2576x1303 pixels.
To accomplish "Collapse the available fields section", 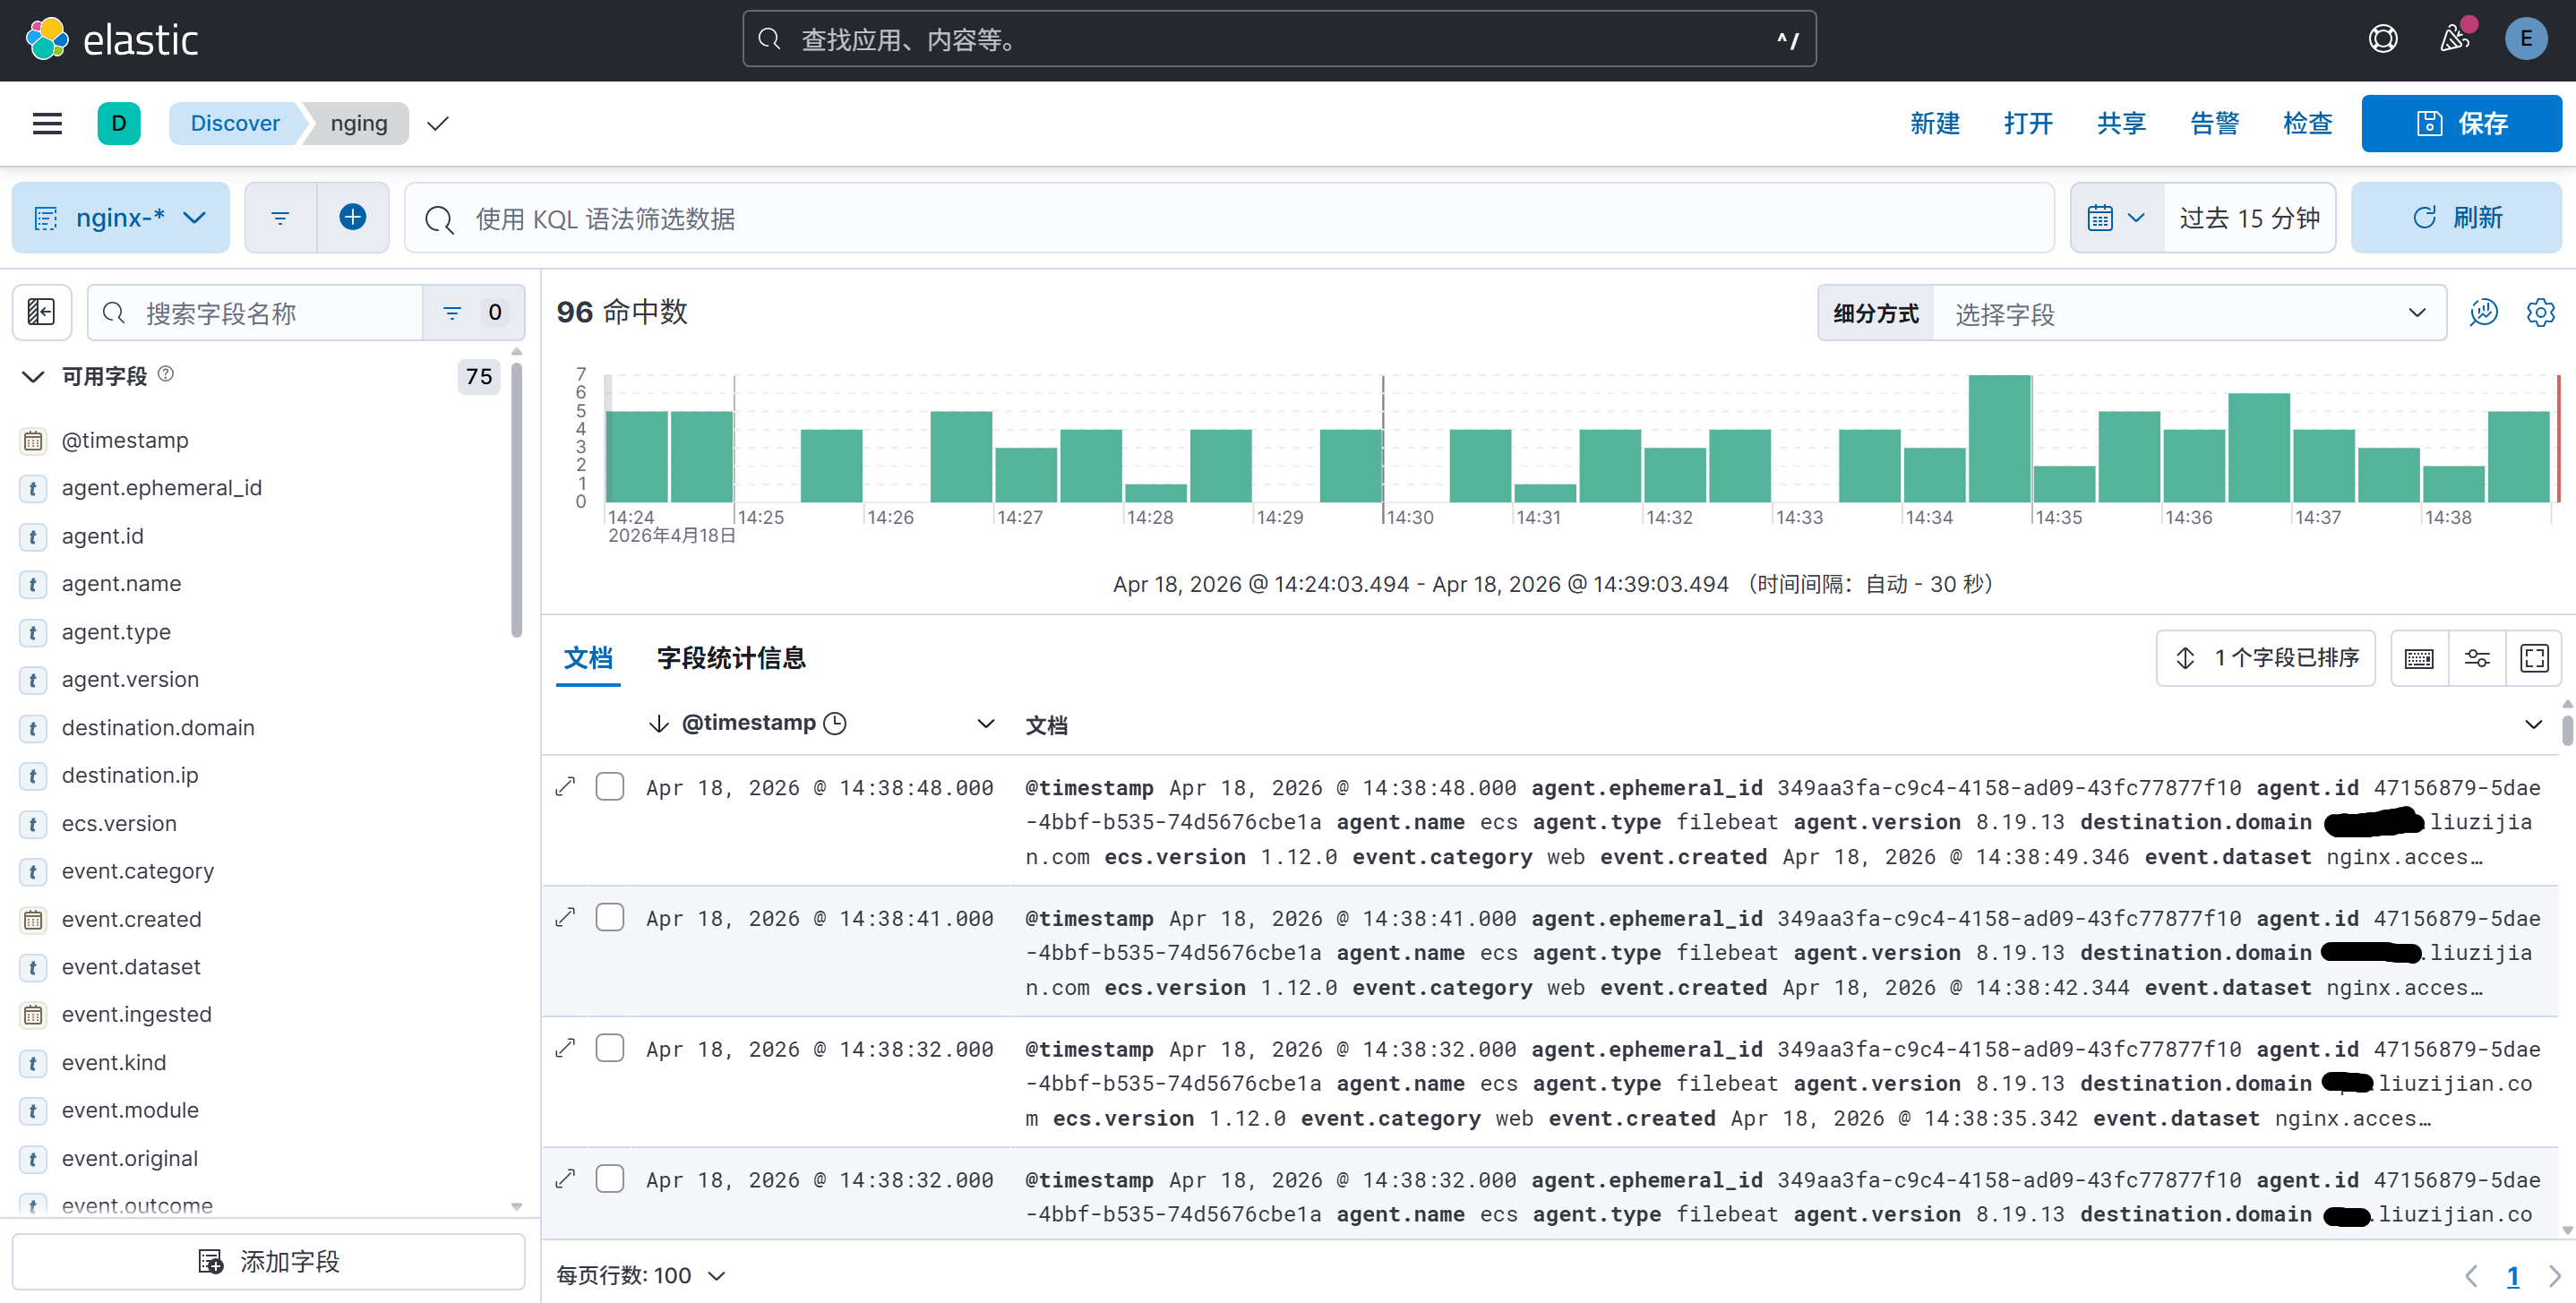I will click(x=33, y=376).
